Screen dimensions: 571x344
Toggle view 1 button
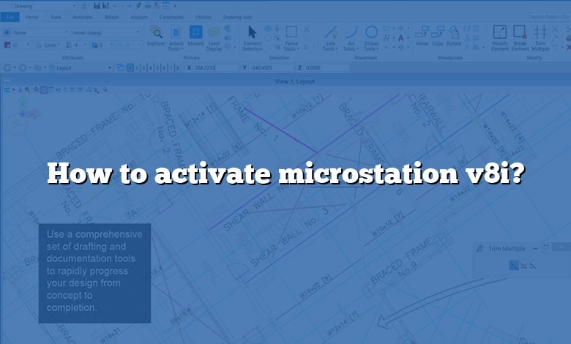pos(130,68)
